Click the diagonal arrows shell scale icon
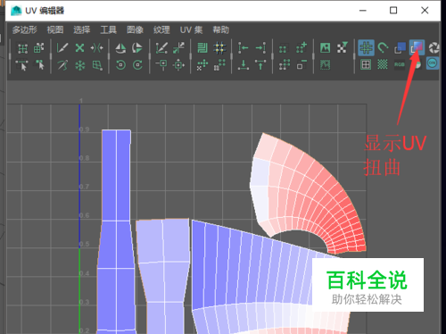 click(x=178, y=48)
